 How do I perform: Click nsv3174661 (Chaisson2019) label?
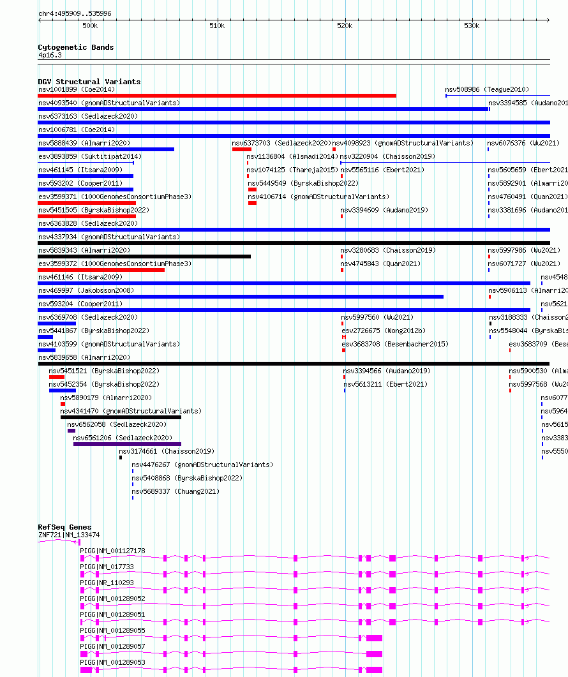[167, 450]
